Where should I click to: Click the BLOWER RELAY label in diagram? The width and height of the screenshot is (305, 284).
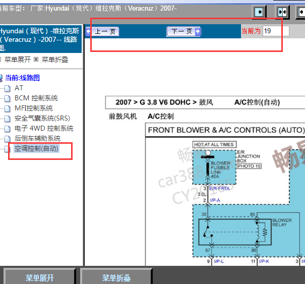(282, 222)
